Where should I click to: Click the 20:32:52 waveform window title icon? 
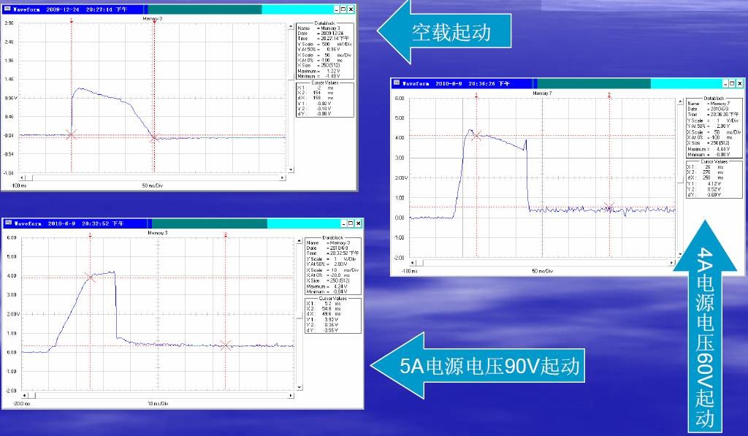pos(8,223)
